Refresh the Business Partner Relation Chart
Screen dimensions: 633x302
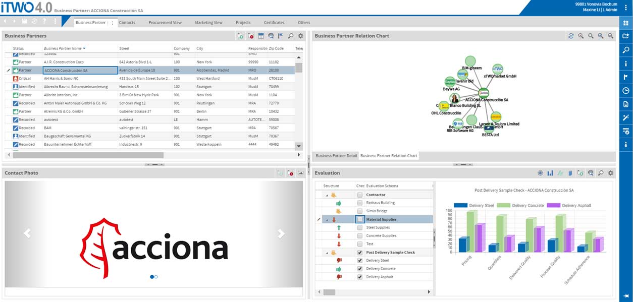571,36
